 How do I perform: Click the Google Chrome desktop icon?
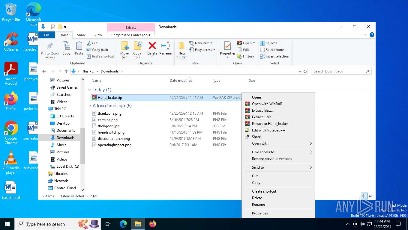click(x=11, y=133)
